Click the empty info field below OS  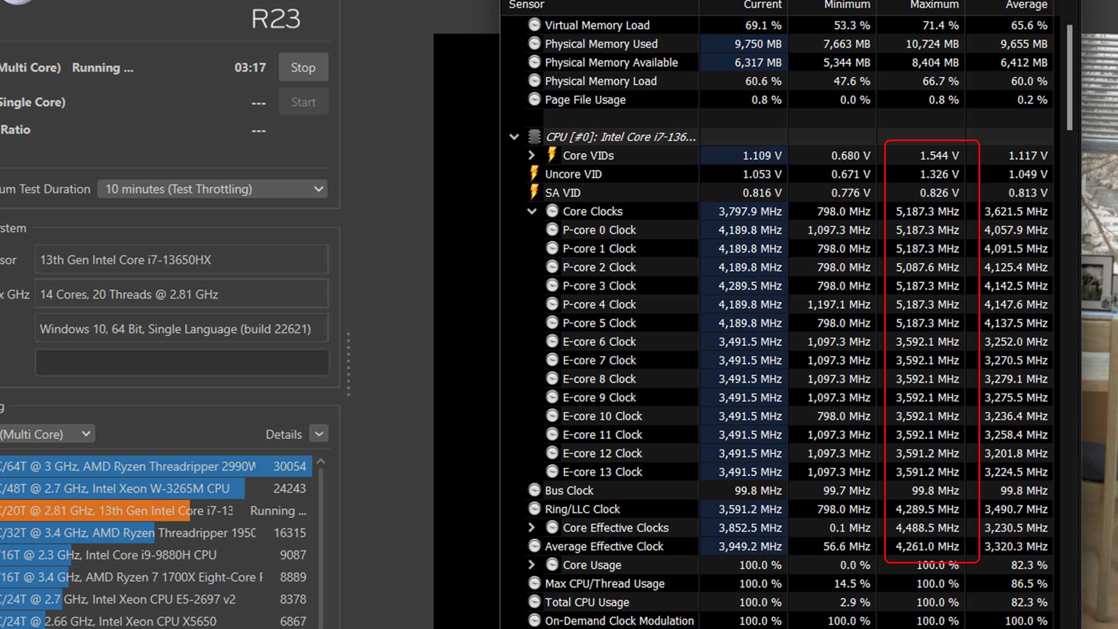click(182, 362)
